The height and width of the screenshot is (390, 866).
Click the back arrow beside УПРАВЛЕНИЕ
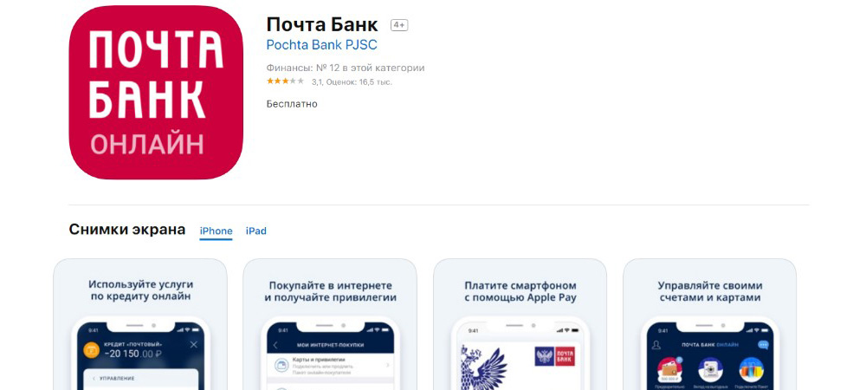point(94,379)
